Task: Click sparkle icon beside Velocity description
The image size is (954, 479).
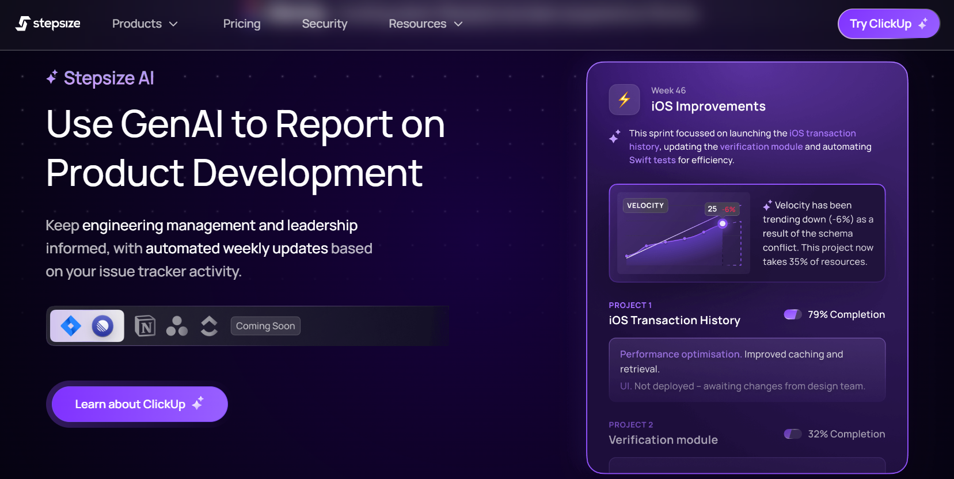Action: point(767,205)
